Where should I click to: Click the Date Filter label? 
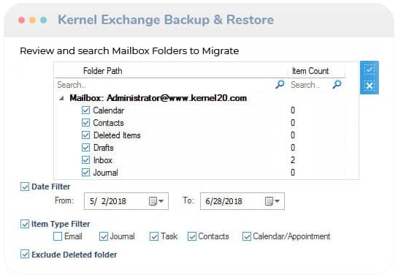pos(51,187)
